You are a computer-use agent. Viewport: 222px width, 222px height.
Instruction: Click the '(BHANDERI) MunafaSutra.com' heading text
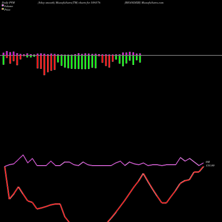tap(144, 3)
